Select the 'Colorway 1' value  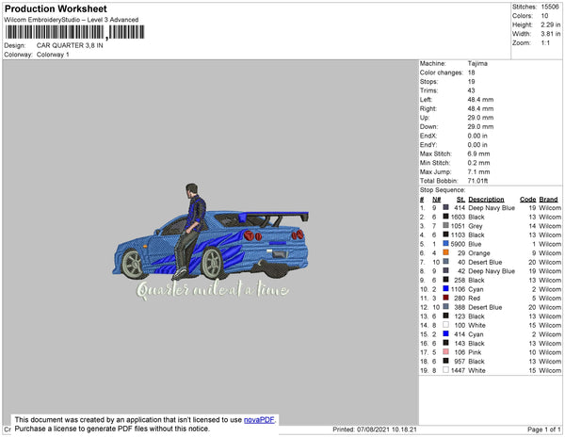[x=53, y=55]
